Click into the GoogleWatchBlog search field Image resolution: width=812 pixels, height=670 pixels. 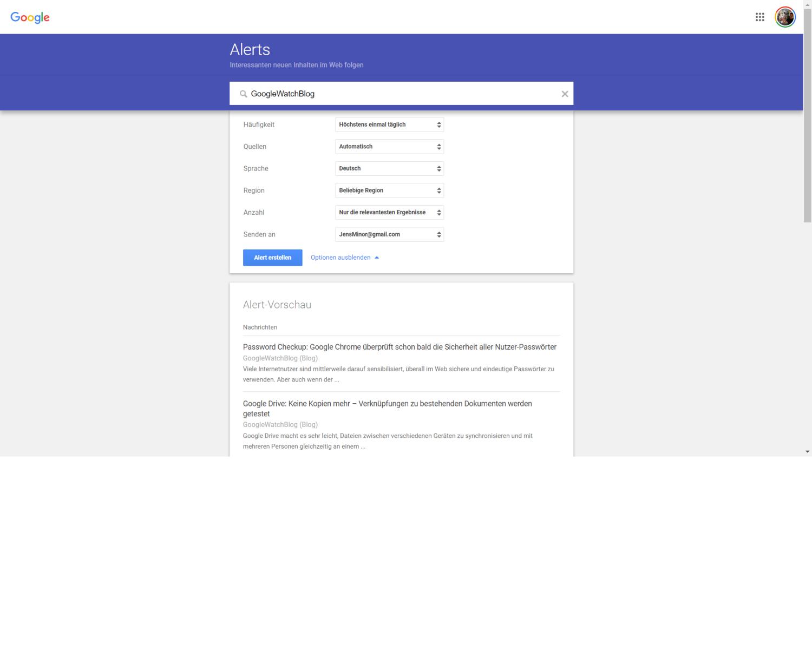coord(401,94)
